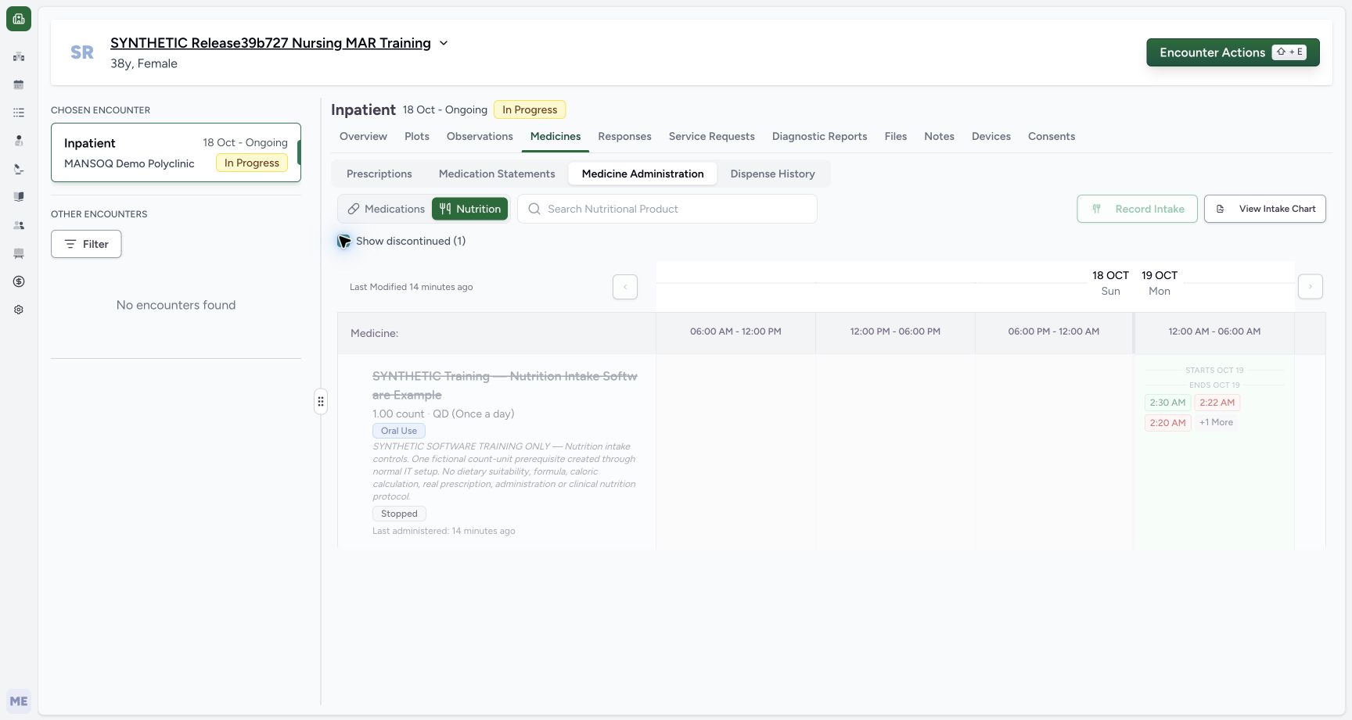Click in Search Nutritional Product field
Image resolution: width=1352 pixels, height=720 pixels.
pos(667,209)
